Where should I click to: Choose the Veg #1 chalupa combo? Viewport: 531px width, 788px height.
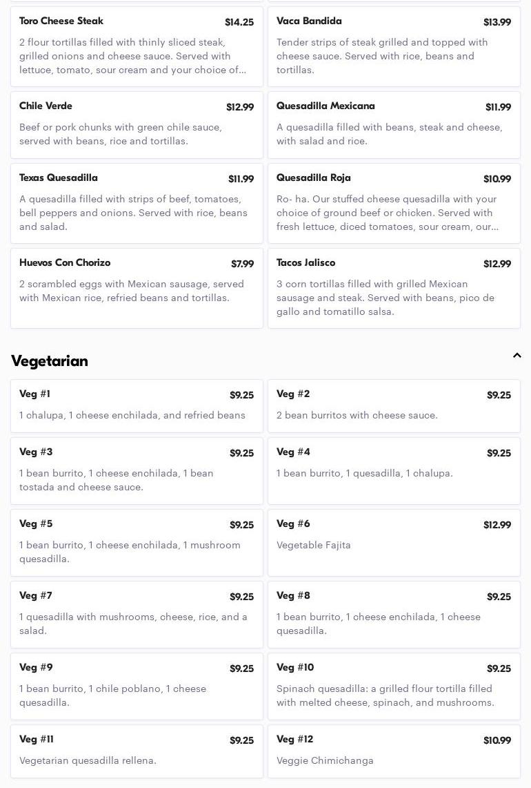point(137,405)
